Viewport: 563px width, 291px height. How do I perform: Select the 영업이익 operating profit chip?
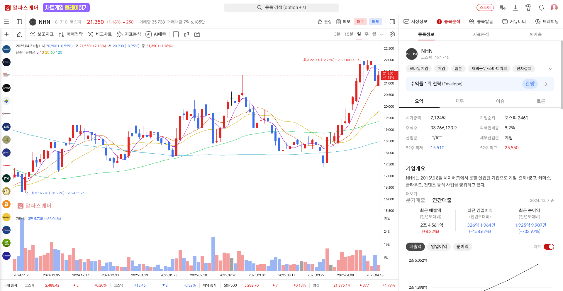pyautogui.click(x=439, y=247)
